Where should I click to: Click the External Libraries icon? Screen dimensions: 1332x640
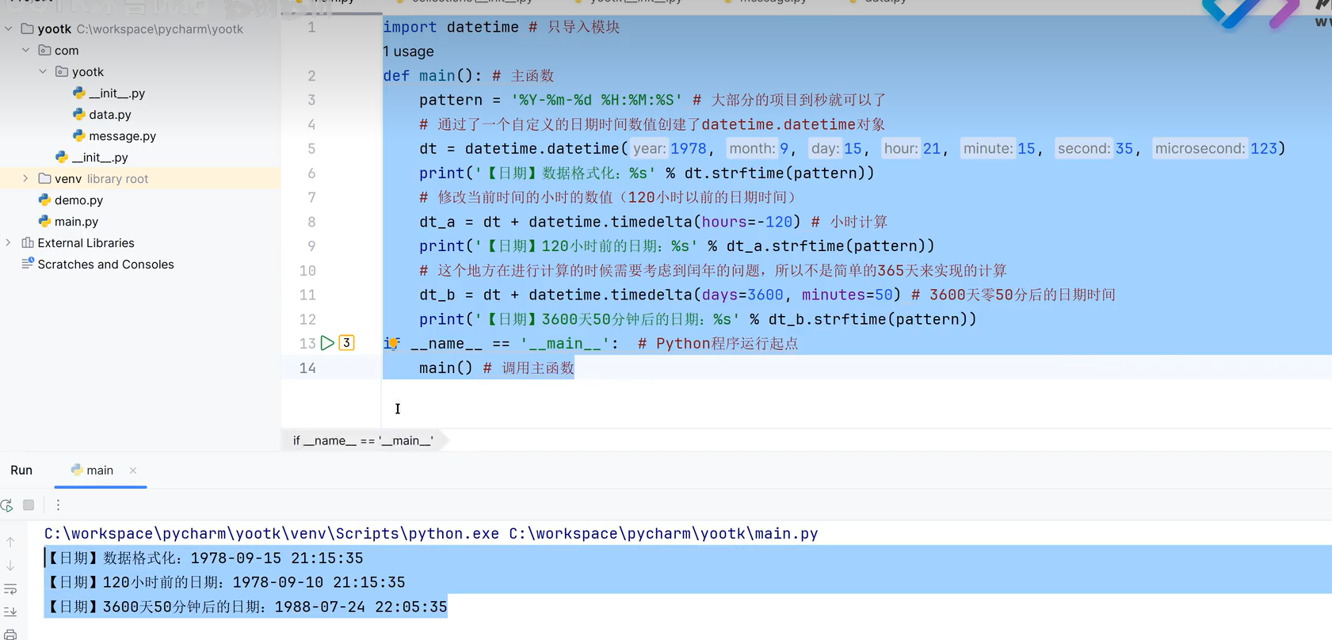(28, 242)
